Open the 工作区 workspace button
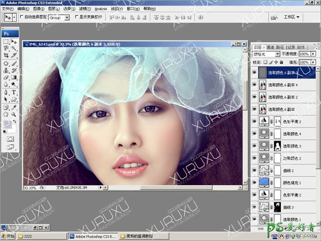Image resolution: width=321 pixels, height=241 pixels. click(x=292, y=17)
